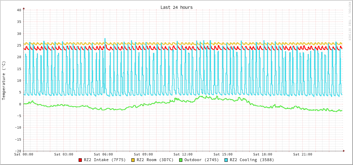Viewport: 353px width, 165px height.
Task: Click the arrowhead at the top of the temperature axis
Action: coord(24,8)
